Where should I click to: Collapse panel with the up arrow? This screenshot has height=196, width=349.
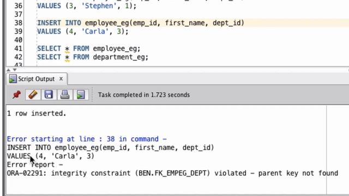click(9, 70)
